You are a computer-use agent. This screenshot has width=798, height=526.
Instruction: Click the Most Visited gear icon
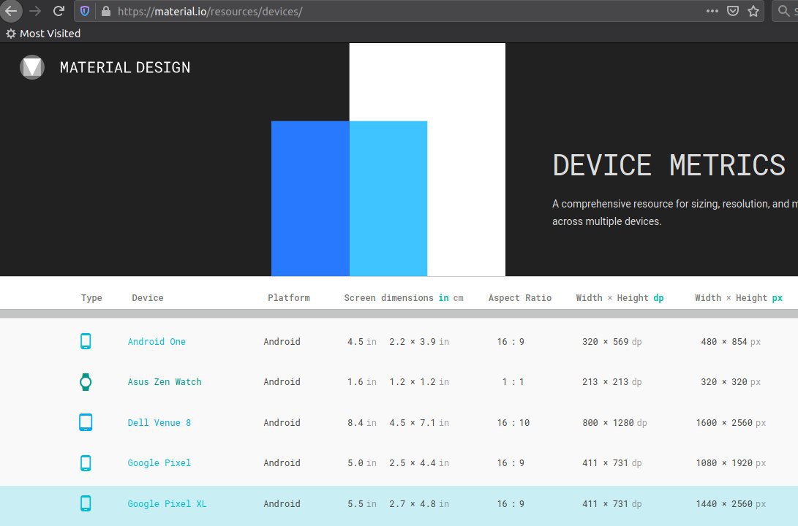pyautogui.click(x=11, y=34)
